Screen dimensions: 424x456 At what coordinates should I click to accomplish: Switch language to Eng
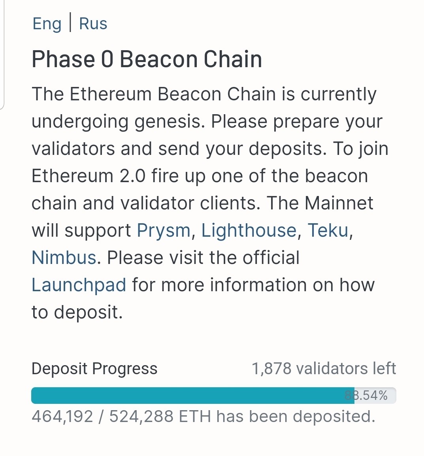pyautogui.click(x=47, y=24)
